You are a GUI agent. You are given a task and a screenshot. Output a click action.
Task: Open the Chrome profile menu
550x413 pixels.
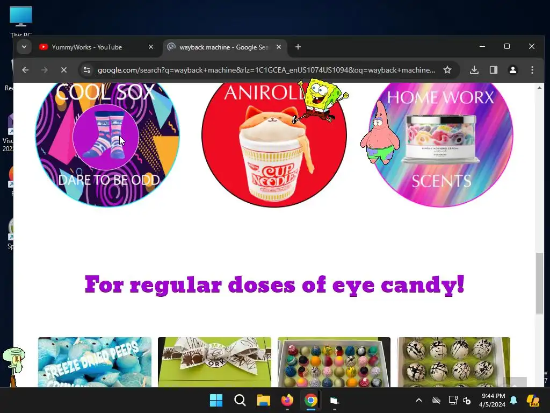pyautogui.click(x=513, y=70)
